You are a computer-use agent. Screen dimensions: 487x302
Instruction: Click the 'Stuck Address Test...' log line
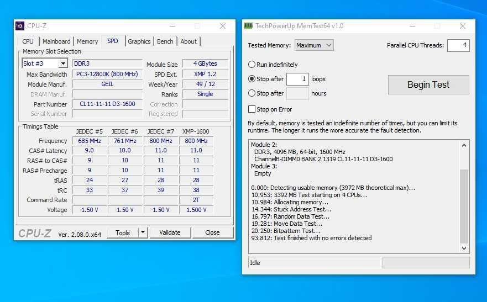291,209
